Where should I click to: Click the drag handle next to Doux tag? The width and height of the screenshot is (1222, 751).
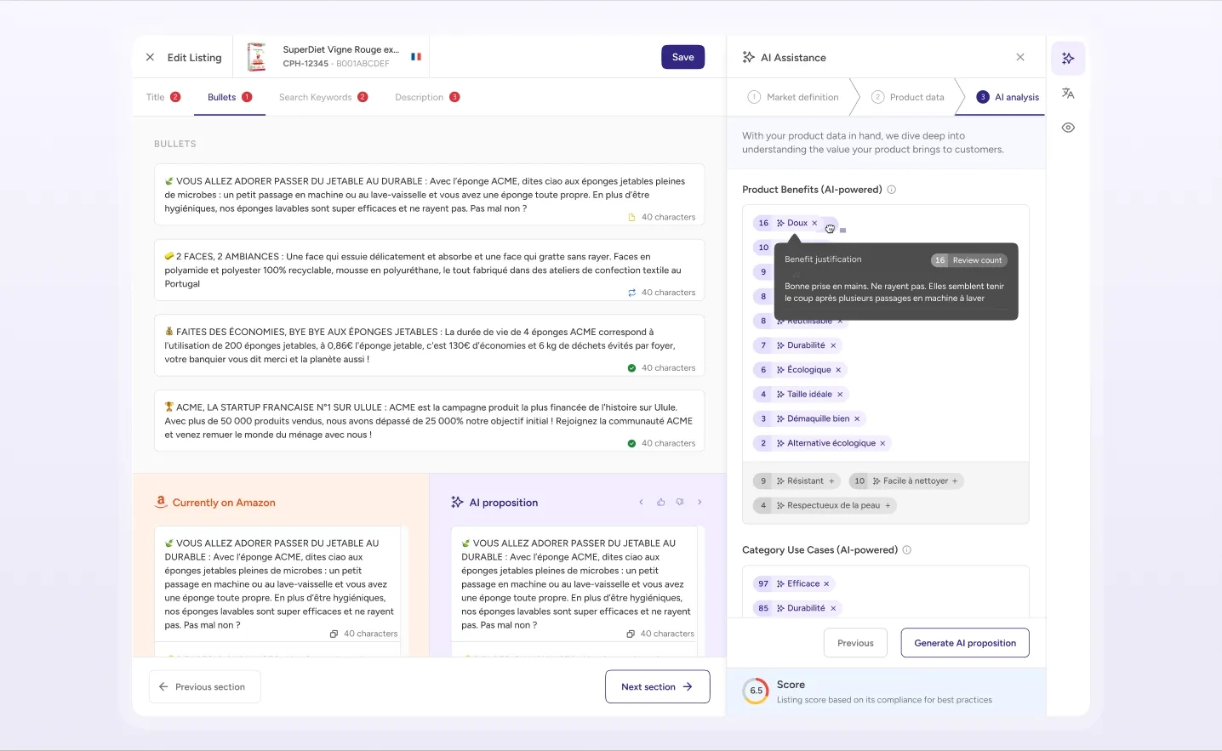(842, 230)
